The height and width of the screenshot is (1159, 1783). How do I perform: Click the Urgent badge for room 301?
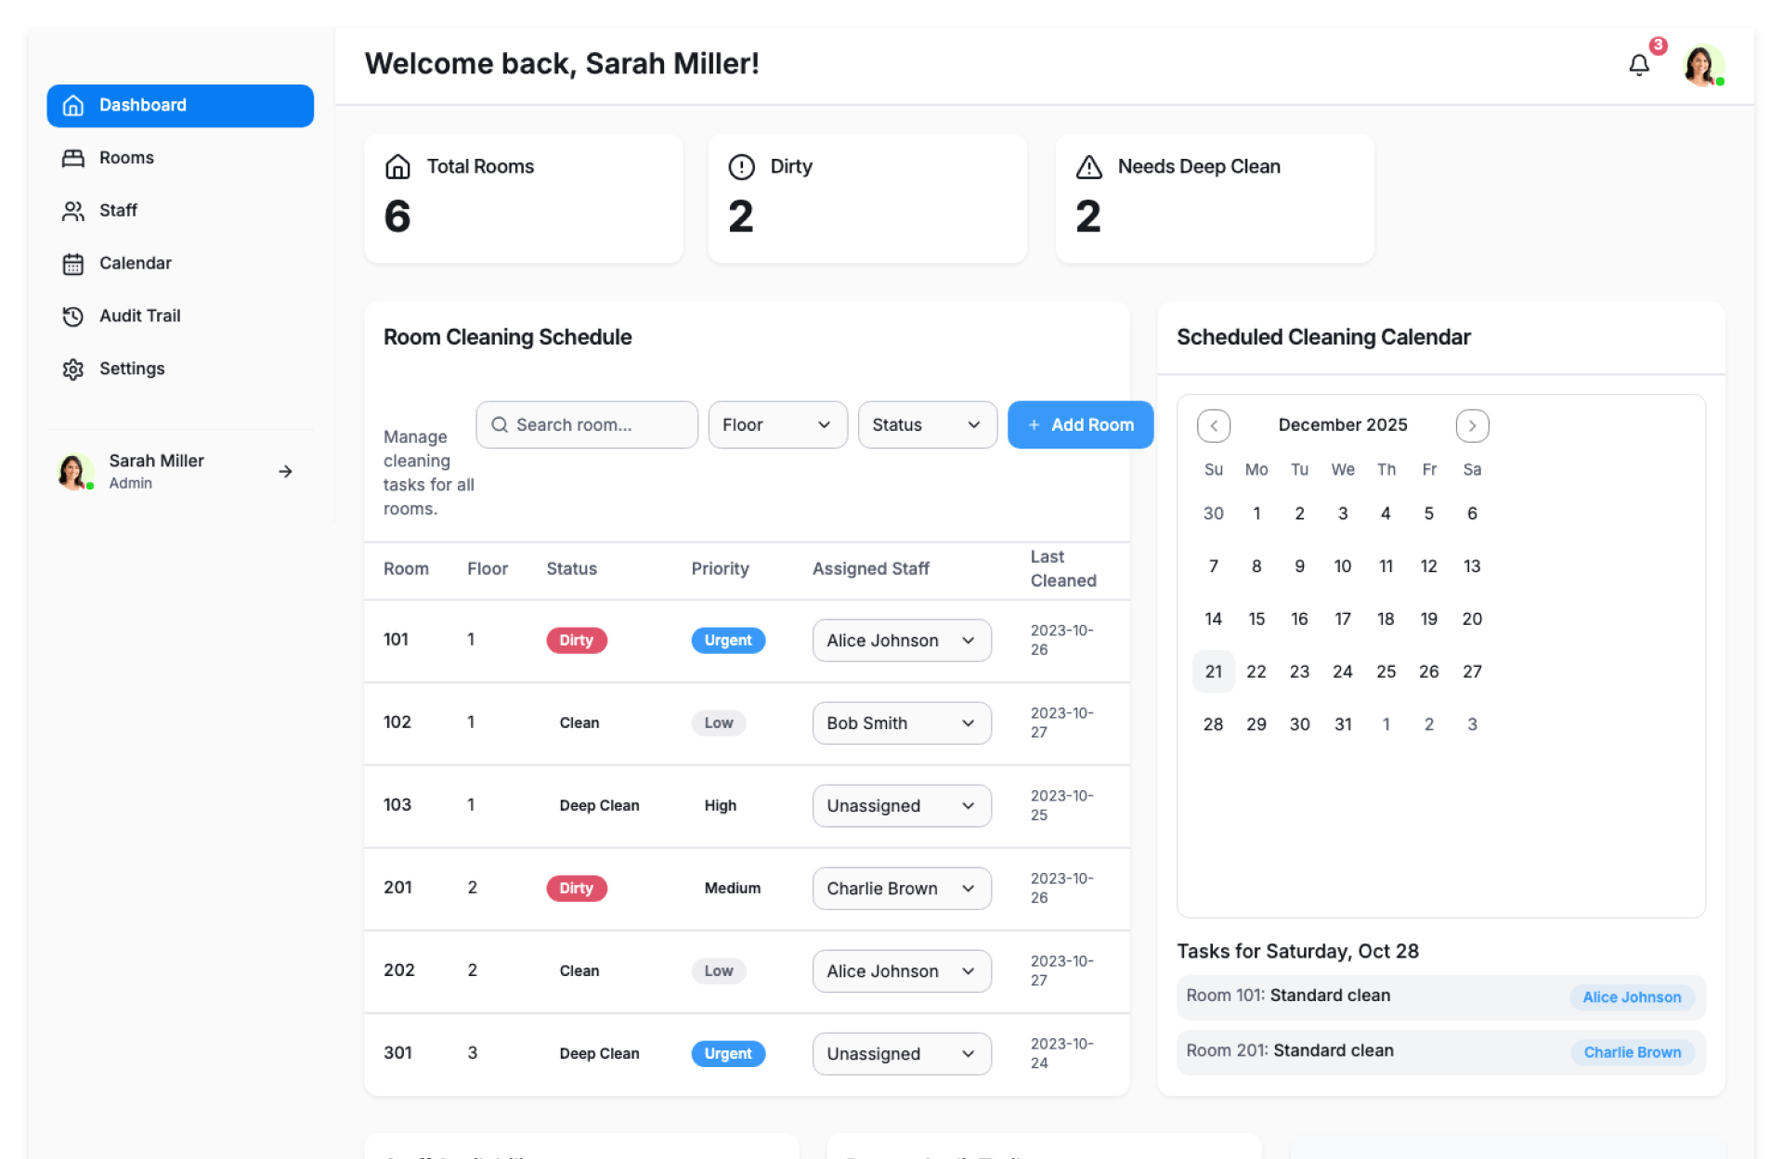click(727, 1053)
